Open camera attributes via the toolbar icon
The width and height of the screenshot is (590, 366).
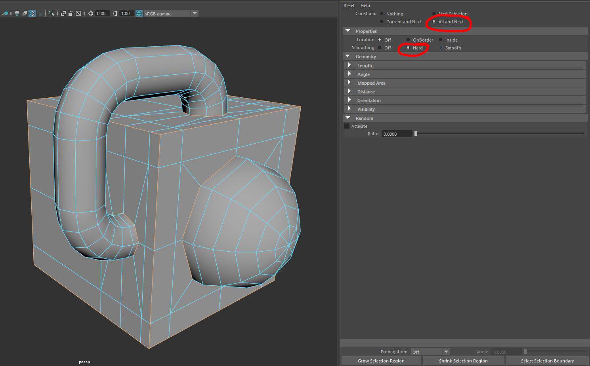coord(25,13)
